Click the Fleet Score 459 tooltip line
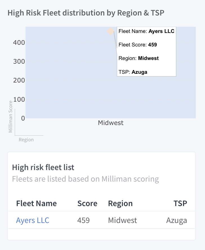The width and height of the screenshot is (205, 250). coord(137,45)
